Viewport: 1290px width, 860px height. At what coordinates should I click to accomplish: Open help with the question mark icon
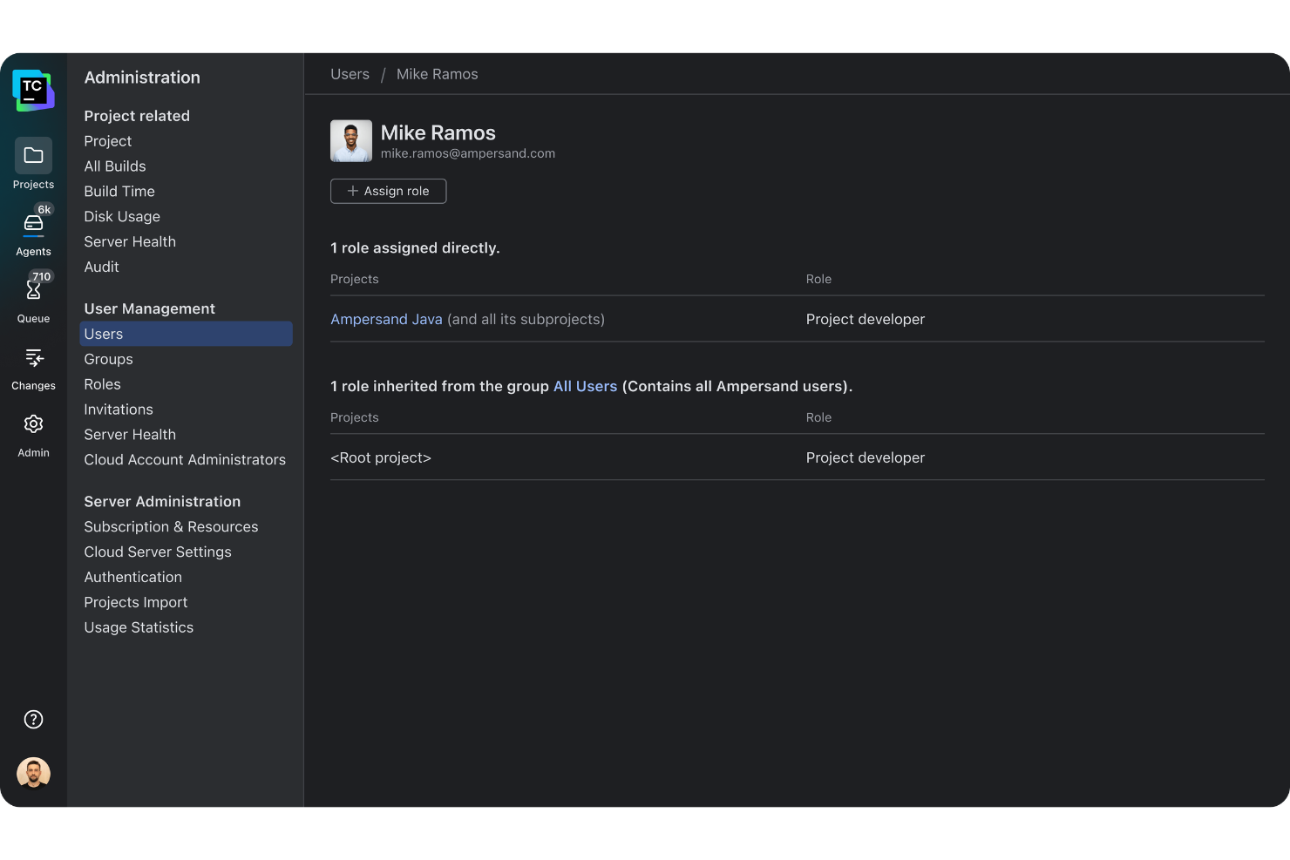click(33, 719)
